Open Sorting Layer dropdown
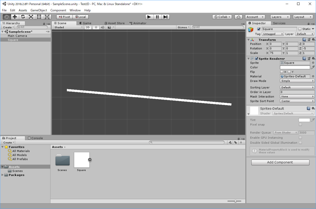Image resolution: width=316 pixels, height=209 pixels. click(297, 87)
